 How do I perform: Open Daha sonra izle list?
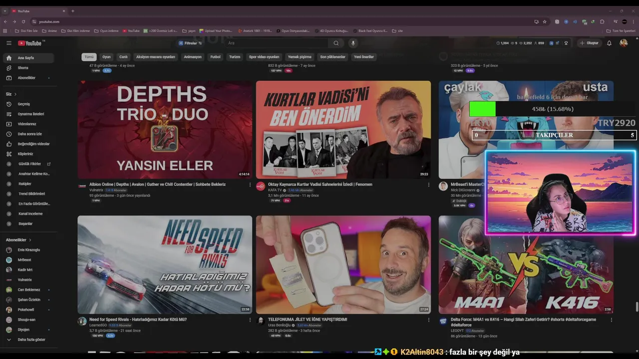[x=27, y=134]
